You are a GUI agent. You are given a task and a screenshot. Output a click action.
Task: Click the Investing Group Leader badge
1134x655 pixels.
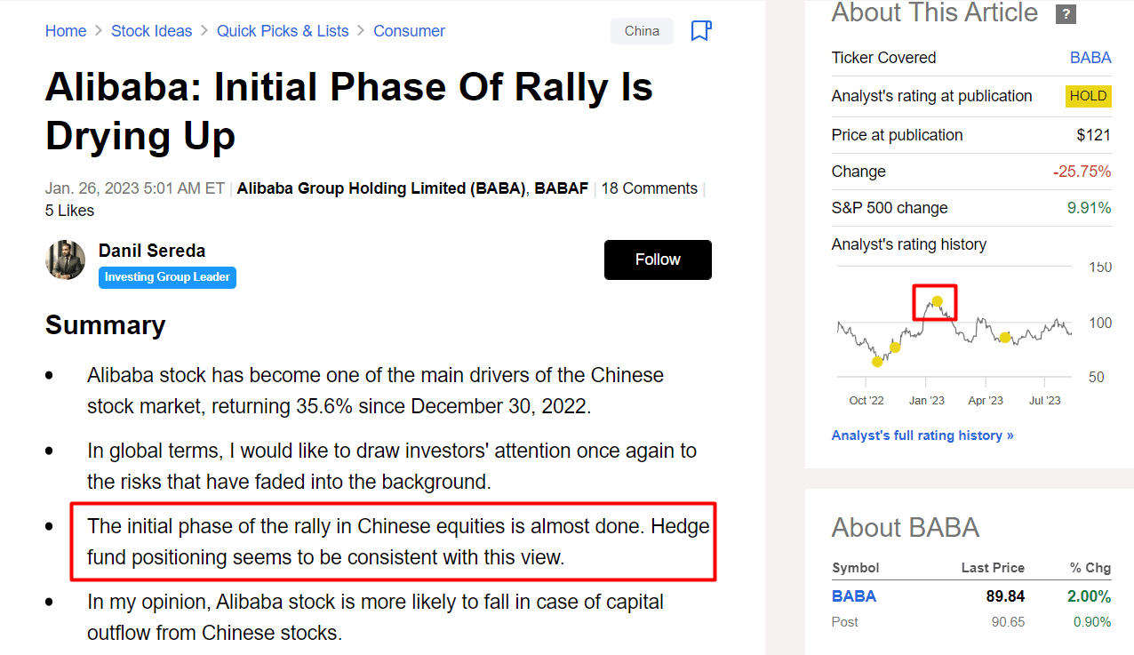(167, 277)
